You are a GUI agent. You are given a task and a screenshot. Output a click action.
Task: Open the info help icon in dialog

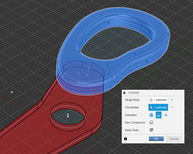[x=125, y=139]
